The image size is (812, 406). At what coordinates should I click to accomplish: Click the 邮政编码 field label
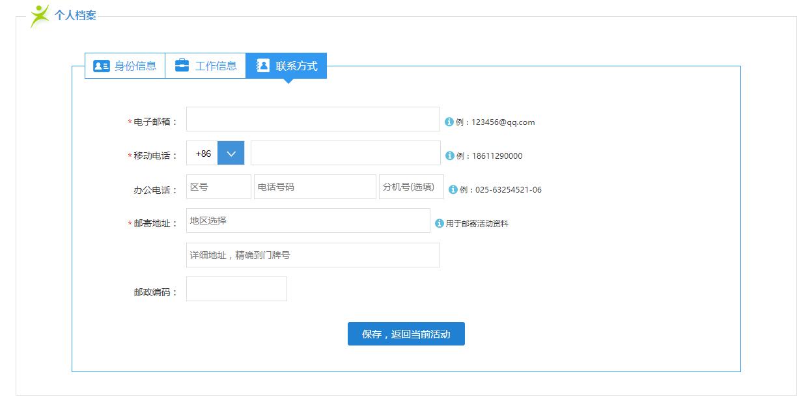pos(156,292)
